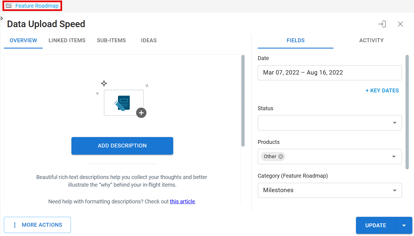The width and height of the screenshot is (414, 236).
Task: Click the open-in-full-view arrow icon
Action: pos(382,24)
